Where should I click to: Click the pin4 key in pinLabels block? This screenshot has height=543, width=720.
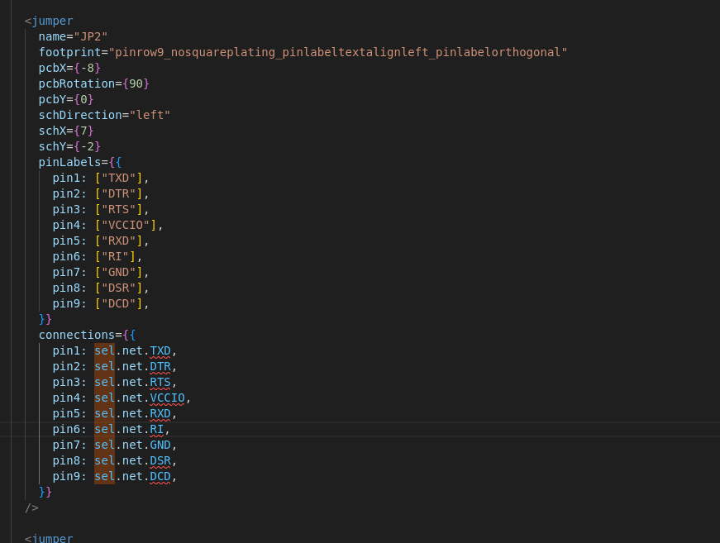66,225
